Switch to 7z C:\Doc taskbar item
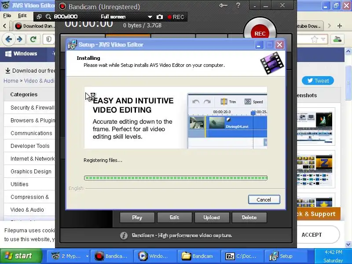 (x=242, y=256)
